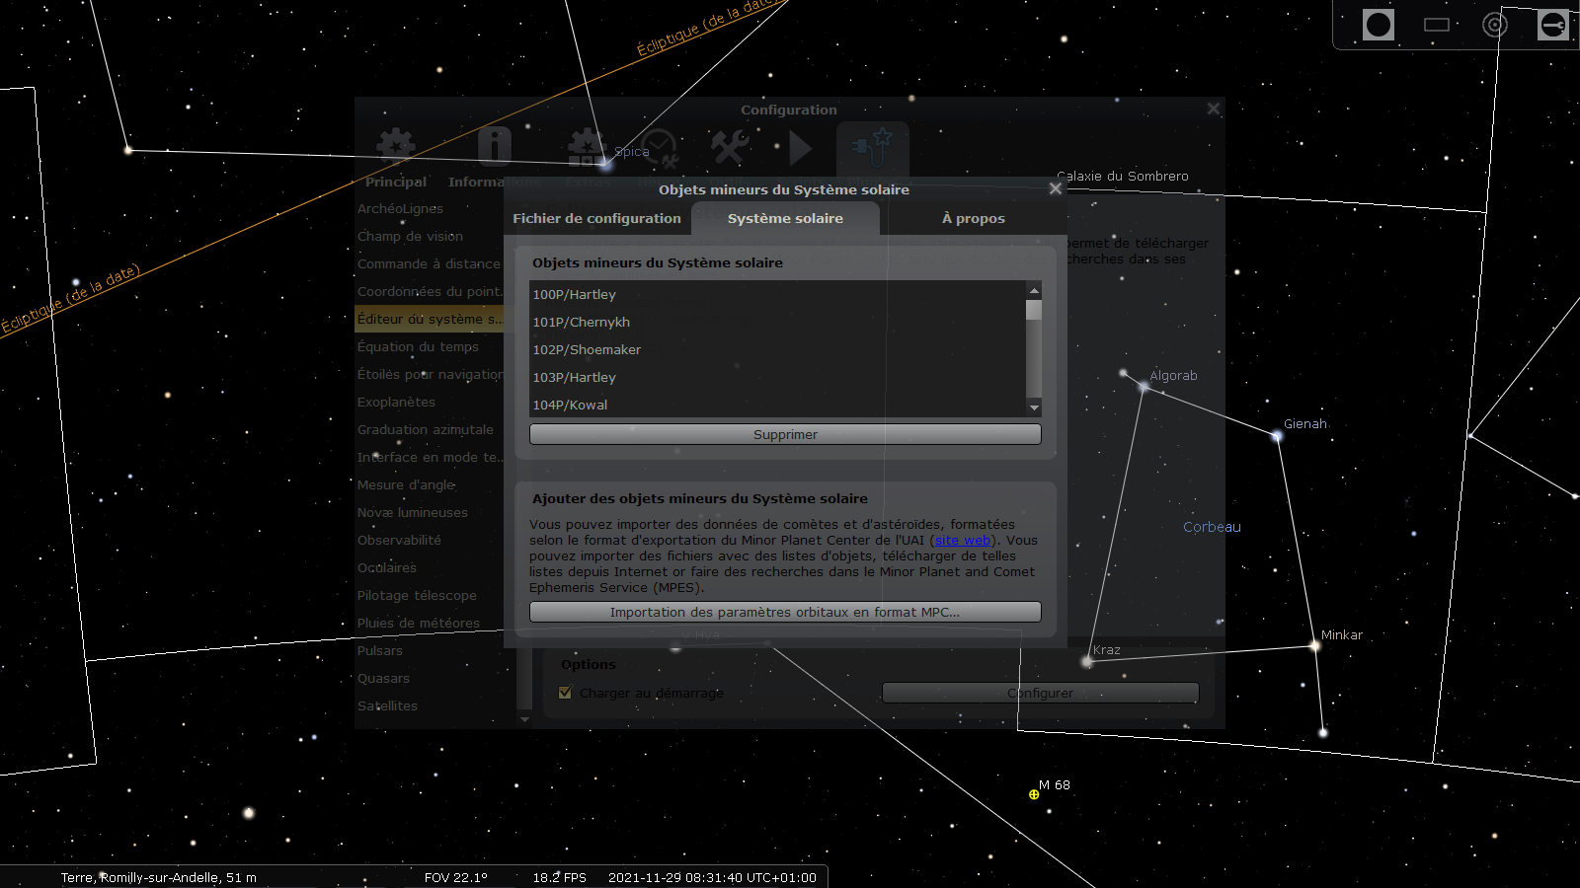Select the Plugins plug icon
This screenshot has height=888, width=1580.
coord(875,148)
